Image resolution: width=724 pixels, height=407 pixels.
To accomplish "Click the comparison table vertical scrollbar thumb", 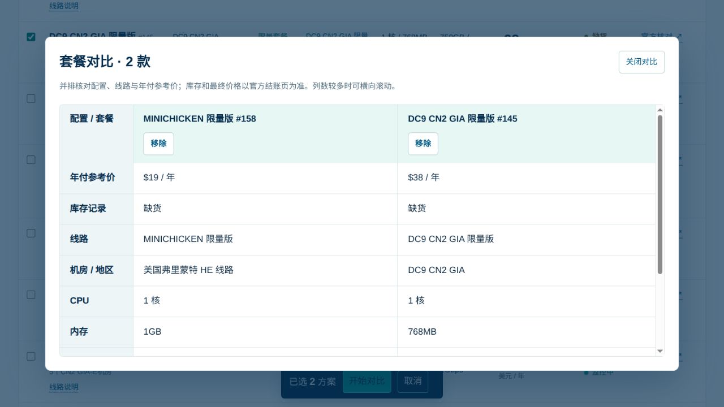I will tap(660, 195).
